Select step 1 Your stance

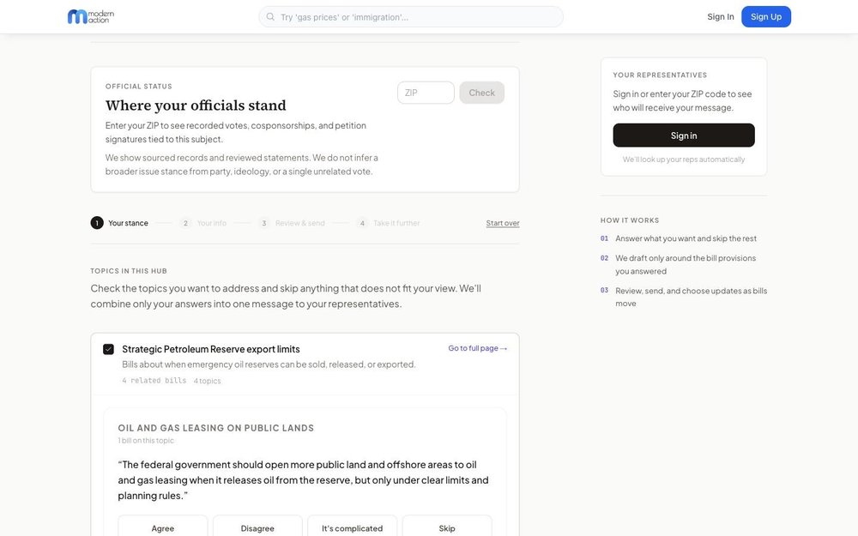click(119, 223)
